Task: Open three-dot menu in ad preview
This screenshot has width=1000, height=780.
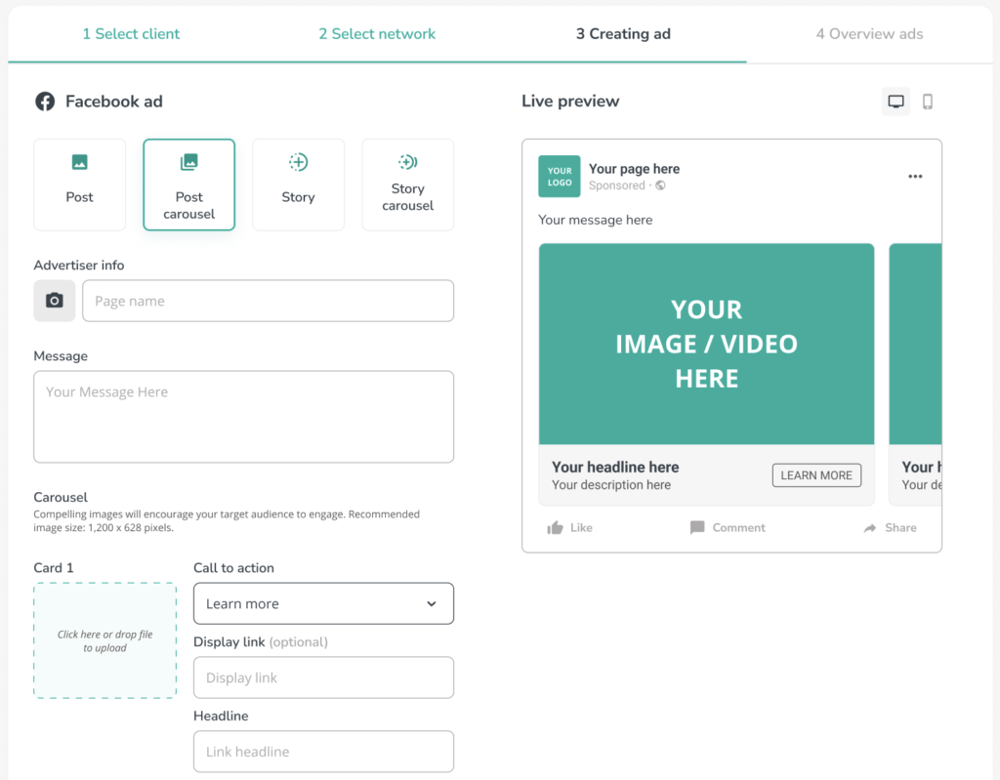Action: tap(915, 177)
